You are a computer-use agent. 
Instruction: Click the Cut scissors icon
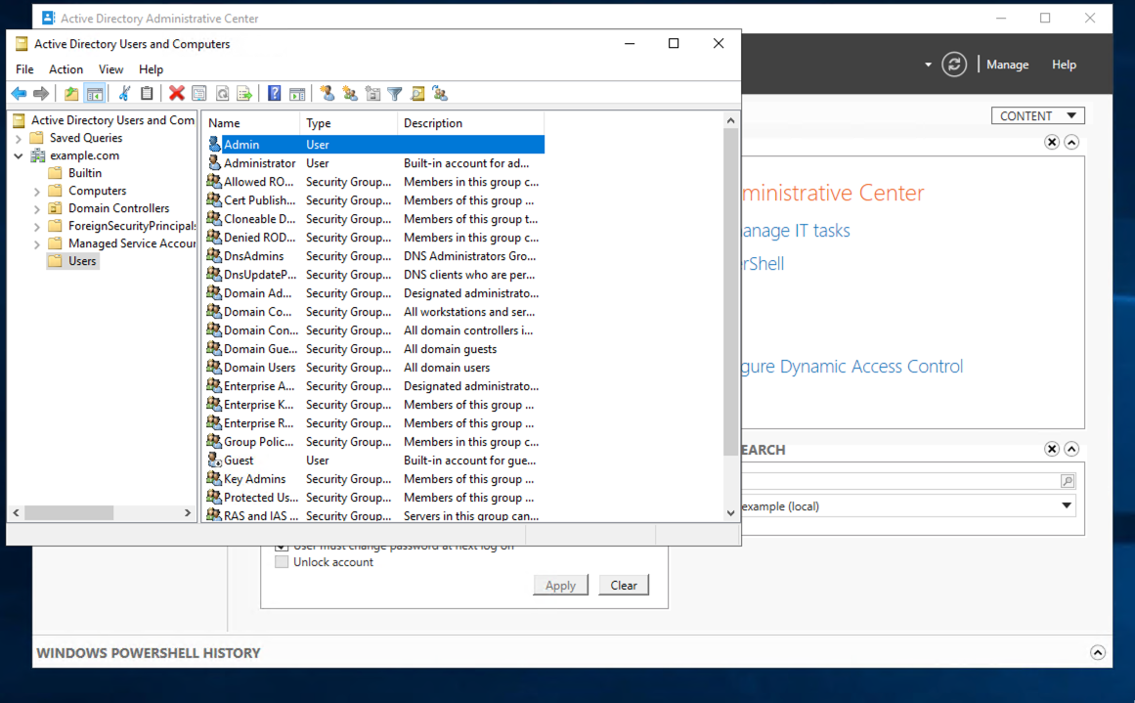click(x=124, y=94)
